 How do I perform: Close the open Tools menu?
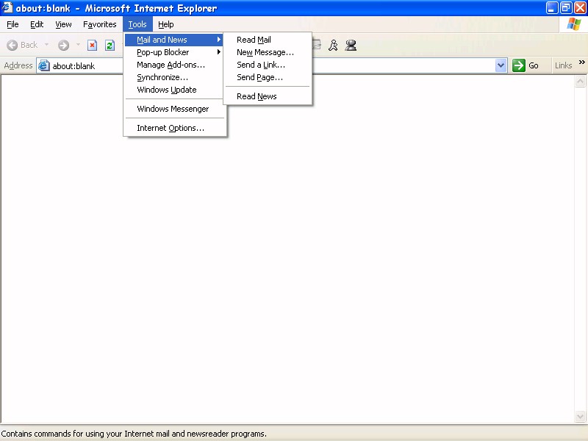(x=137, y=24)
